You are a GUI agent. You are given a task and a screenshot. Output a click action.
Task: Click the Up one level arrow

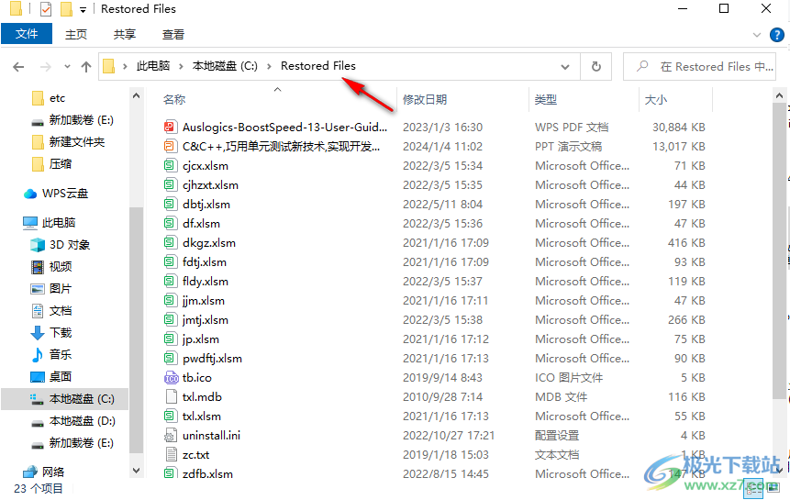point(86,67)
